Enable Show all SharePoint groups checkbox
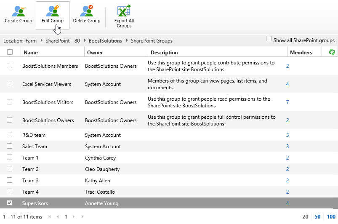The image size is (338, 224). coord(269,39)
